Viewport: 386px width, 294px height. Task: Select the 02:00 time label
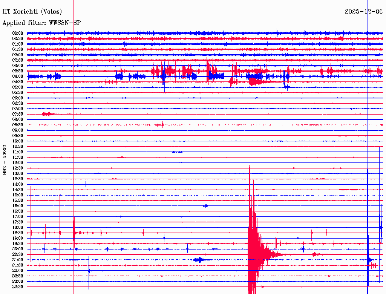[x=18, y=55]
